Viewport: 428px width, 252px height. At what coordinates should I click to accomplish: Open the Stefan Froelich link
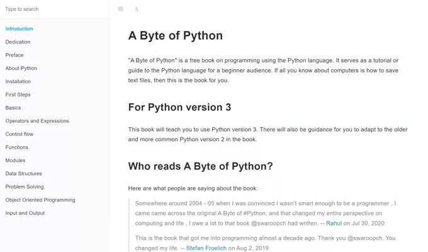[206, 248]
